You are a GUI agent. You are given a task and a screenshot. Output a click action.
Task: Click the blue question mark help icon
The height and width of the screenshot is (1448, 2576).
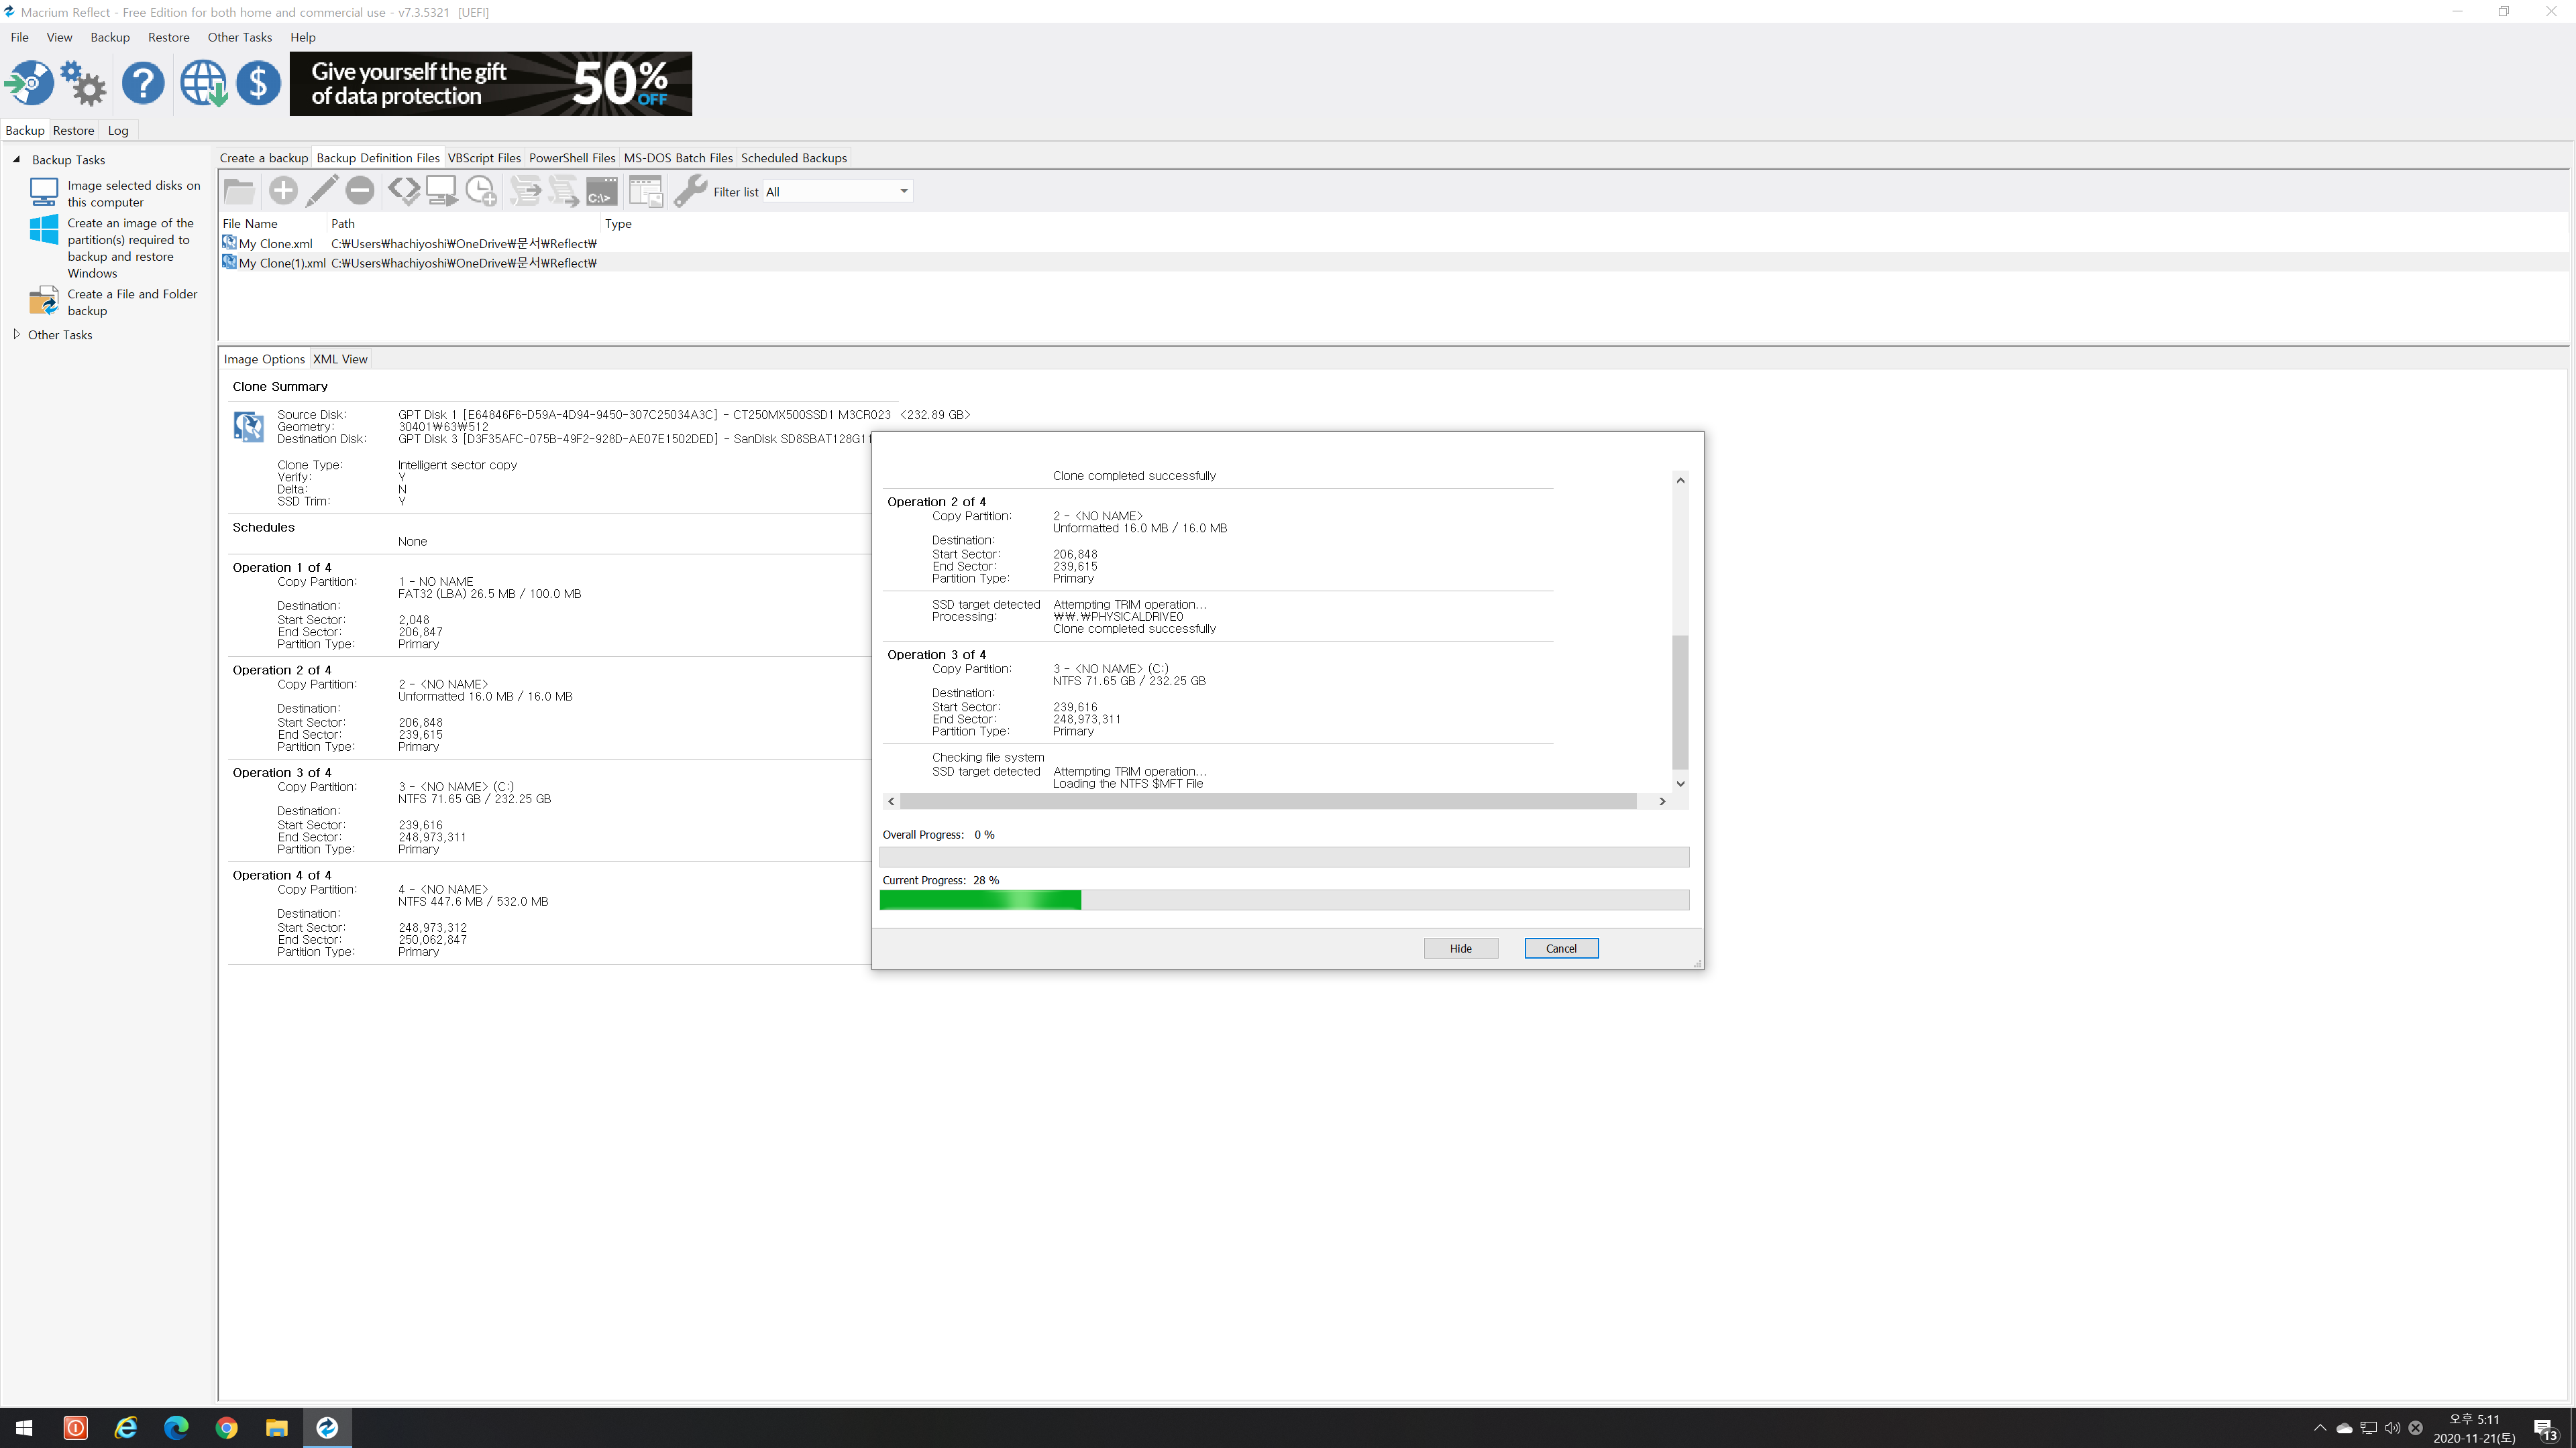point(143,83)
